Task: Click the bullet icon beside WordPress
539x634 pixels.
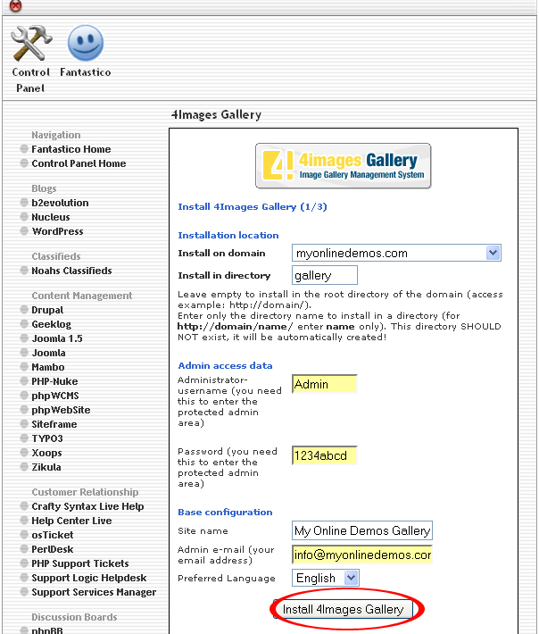Action: tap(24, 231)
